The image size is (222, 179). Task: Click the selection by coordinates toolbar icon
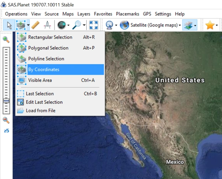tap(21, 25)
